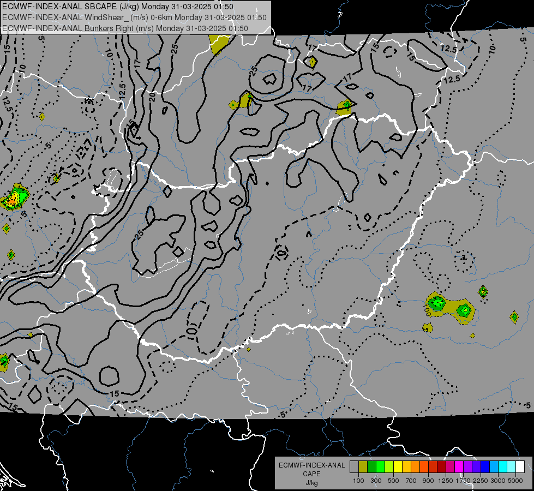This screenshot has height=491, width=534.
Task: Click legend tick label 500
Action: (393, 481)
